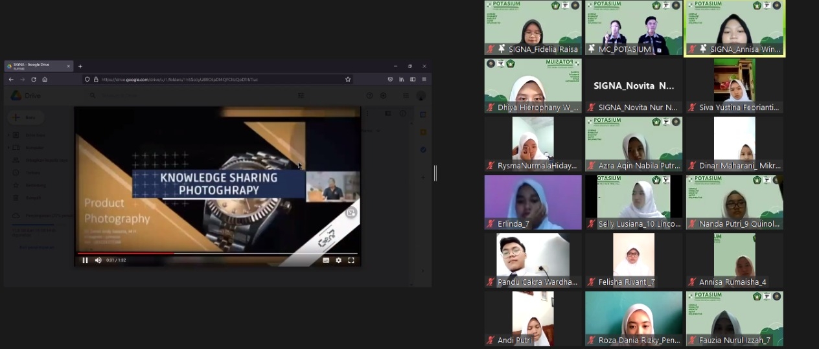
Task: Show Firefox sidebars icon
Action: [x=413, y=79]
